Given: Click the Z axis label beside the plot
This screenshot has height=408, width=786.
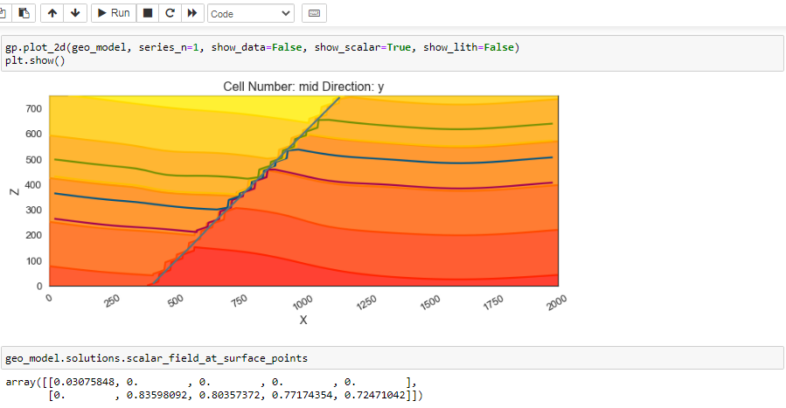Looking at the screenshot, I should point(15,191).
